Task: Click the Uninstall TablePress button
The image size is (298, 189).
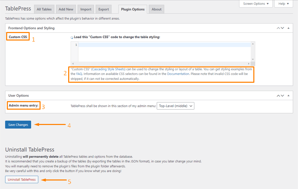Action: click(22, 179)
